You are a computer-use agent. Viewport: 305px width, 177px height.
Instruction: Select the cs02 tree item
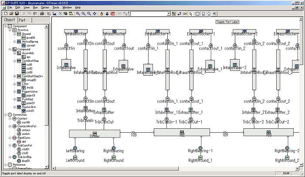(29, 69)
